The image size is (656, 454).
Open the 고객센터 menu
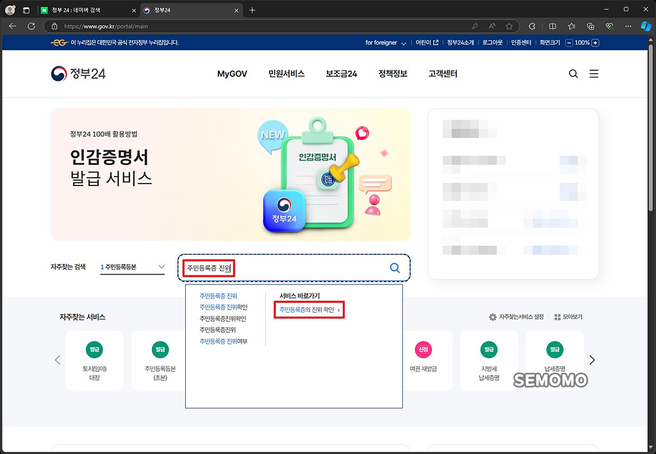(443, 74)
